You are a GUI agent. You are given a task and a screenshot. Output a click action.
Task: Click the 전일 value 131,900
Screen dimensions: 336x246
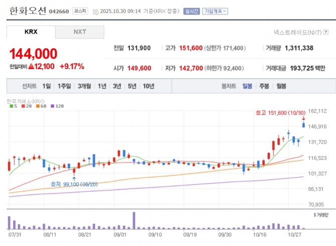click(x=139, y=48)
